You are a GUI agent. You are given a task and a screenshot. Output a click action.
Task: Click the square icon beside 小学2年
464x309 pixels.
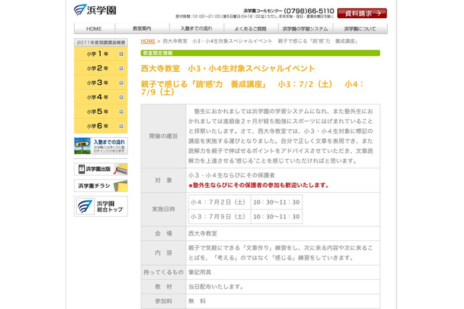[121, 68]
